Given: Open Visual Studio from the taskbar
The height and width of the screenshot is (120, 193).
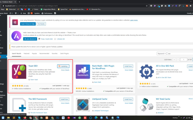Looking at the screenshot, I should tap(74, 118).
